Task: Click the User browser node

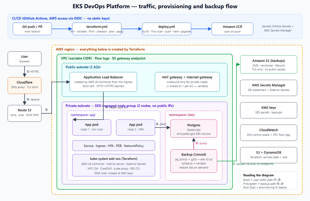Action: click(25, 59)
